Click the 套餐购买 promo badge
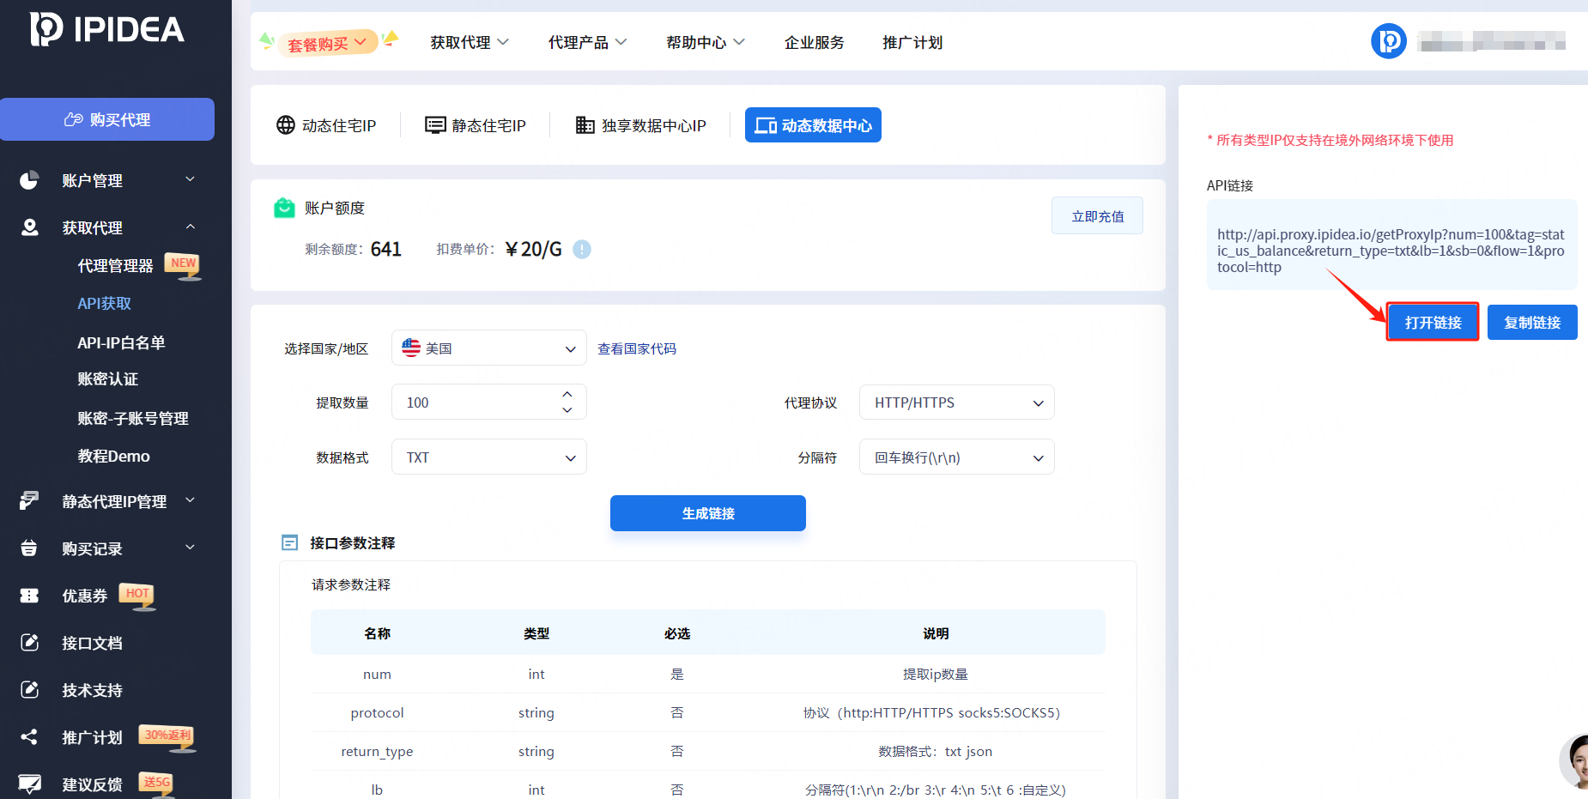The height and width of the screenshot is (799, 1588). click(328, 42)
